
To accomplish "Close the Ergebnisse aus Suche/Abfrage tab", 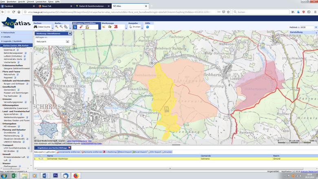I will pyautogui.click(x=69, y=148).
